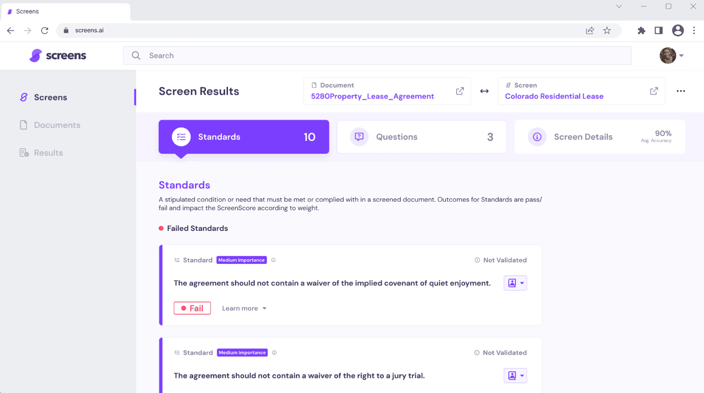Expand Learn more under the failed standard
704x393 pixels.
point(244,308)
